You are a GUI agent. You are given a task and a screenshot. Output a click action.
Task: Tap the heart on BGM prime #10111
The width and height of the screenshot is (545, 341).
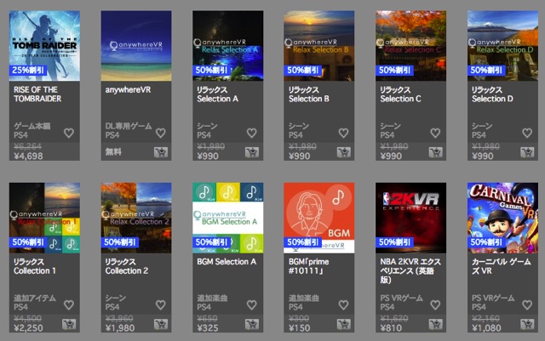coord(343,304)
